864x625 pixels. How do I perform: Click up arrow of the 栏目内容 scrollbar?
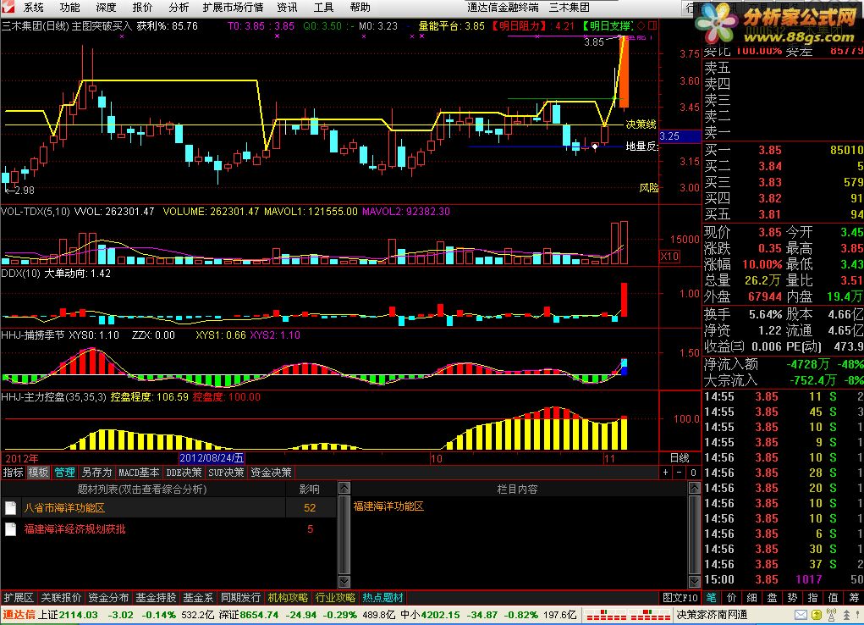pos(694,488)
